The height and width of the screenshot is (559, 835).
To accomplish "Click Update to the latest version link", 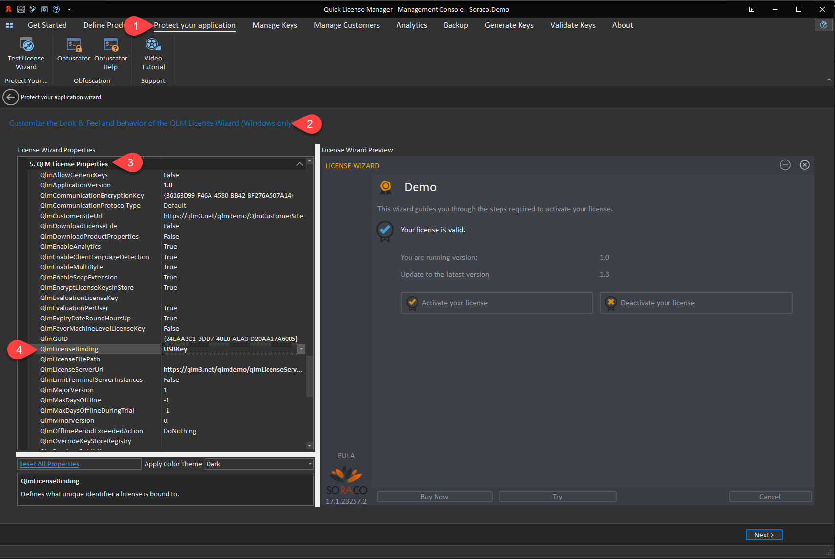I will [x=445, y=274].
